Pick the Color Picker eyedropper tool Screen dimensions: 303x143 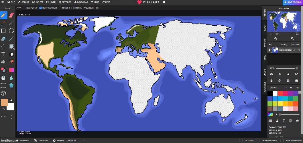(x=11, y=39)
